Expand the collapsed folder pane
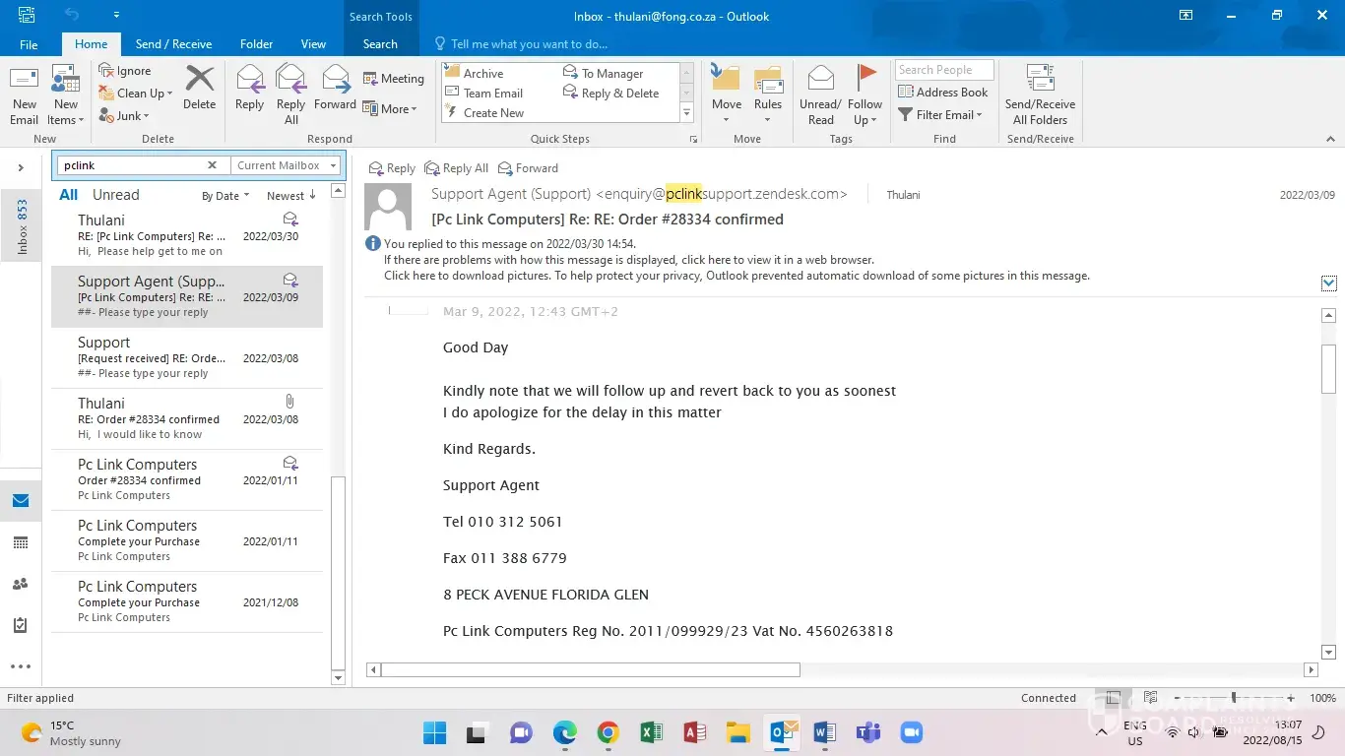The width and height of the screenshot is (1345, 756). tap(21, 168)
